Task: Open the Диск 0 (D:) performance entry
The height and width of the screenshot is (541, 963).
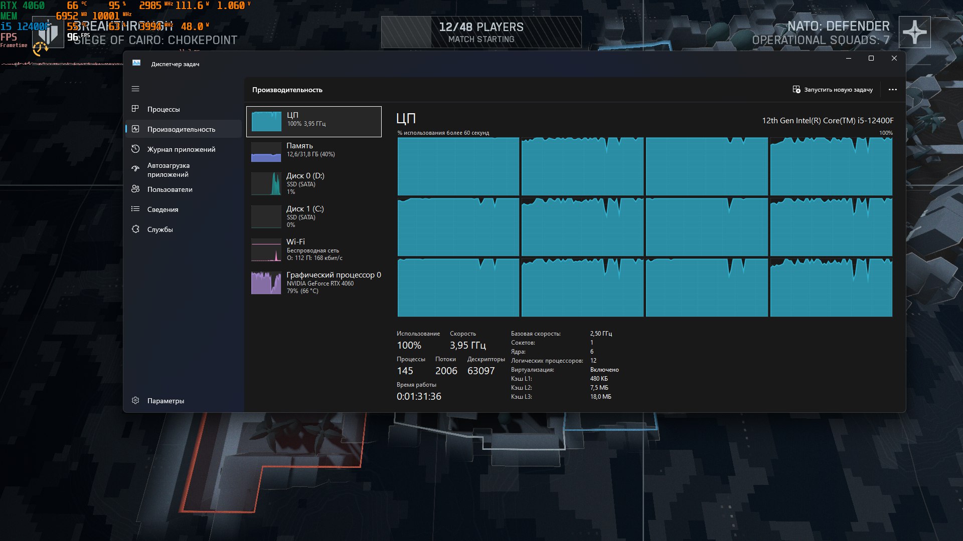Action: 314,183
